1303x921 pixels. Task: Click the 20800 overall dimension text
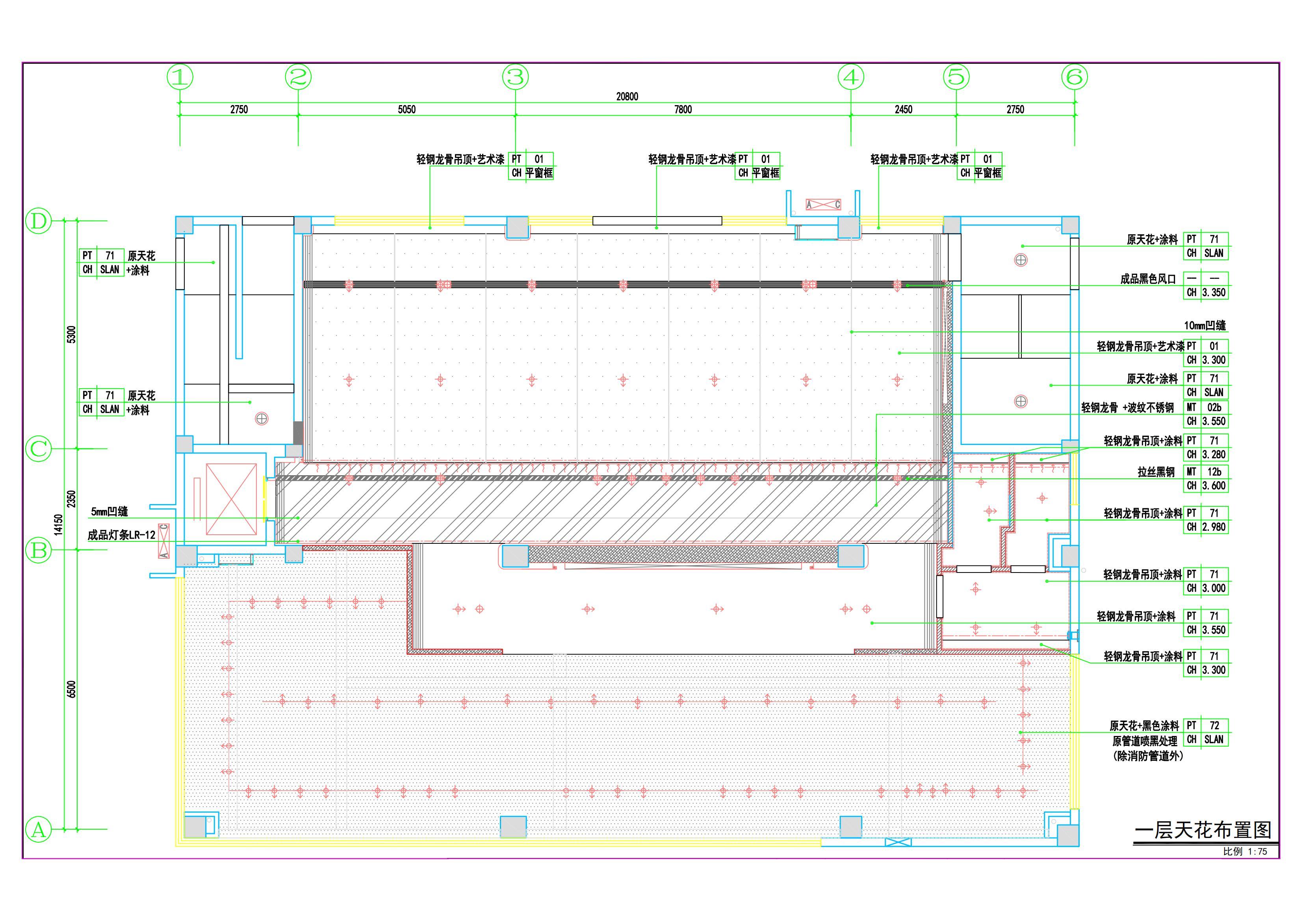click(627, 96)
